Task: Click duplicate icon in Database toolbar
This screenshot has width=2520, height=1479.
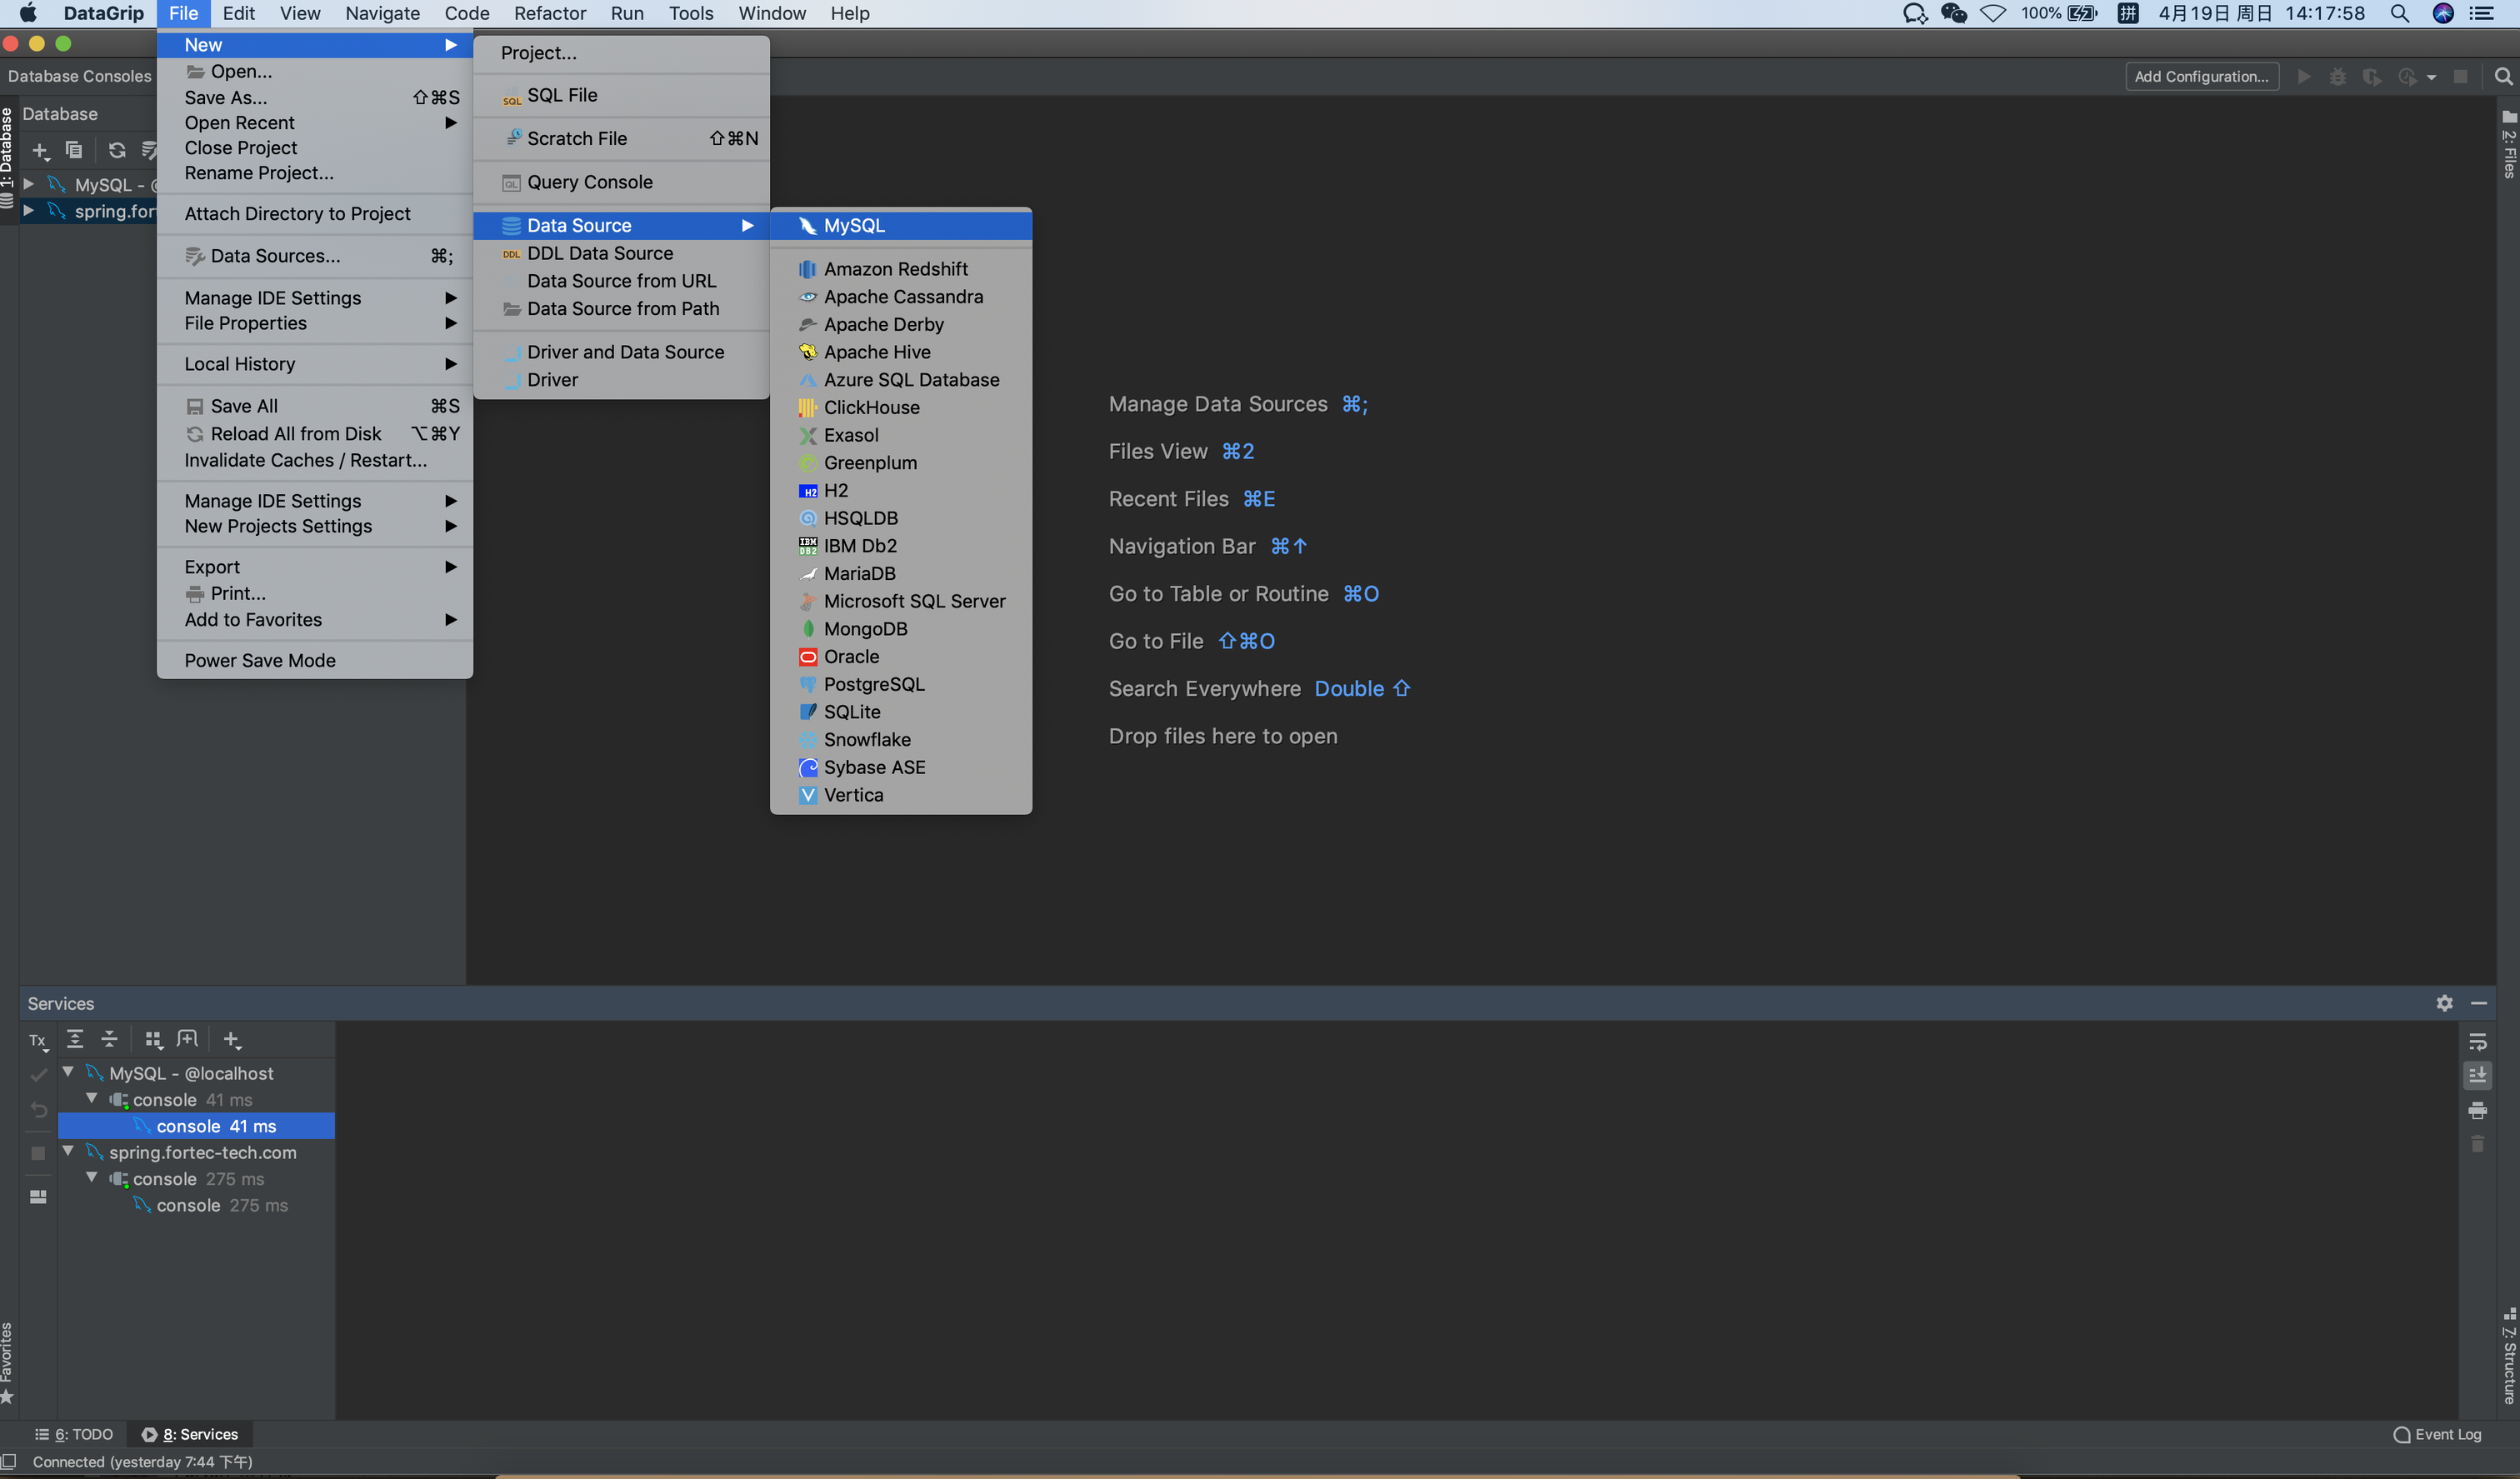Action: pyautogui.click(x=74, y=150)
